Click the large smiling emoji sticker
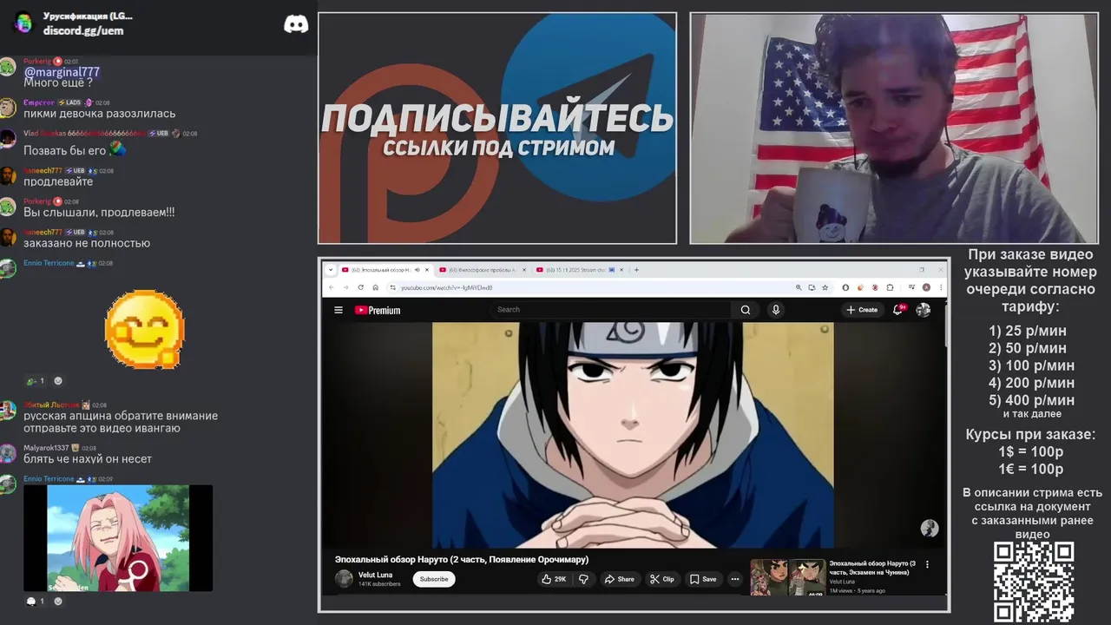This screenshot has width=1111, height=625. [x=145, y=329]
